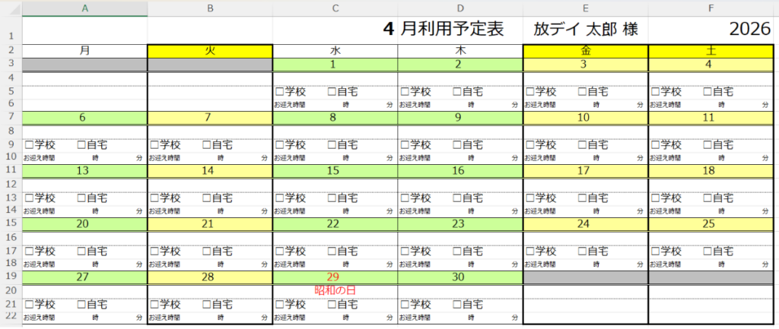This screenshot has height=329, width=779.
Task: Tick the 学校 checkbox under date 24
Action: (529, 251)
